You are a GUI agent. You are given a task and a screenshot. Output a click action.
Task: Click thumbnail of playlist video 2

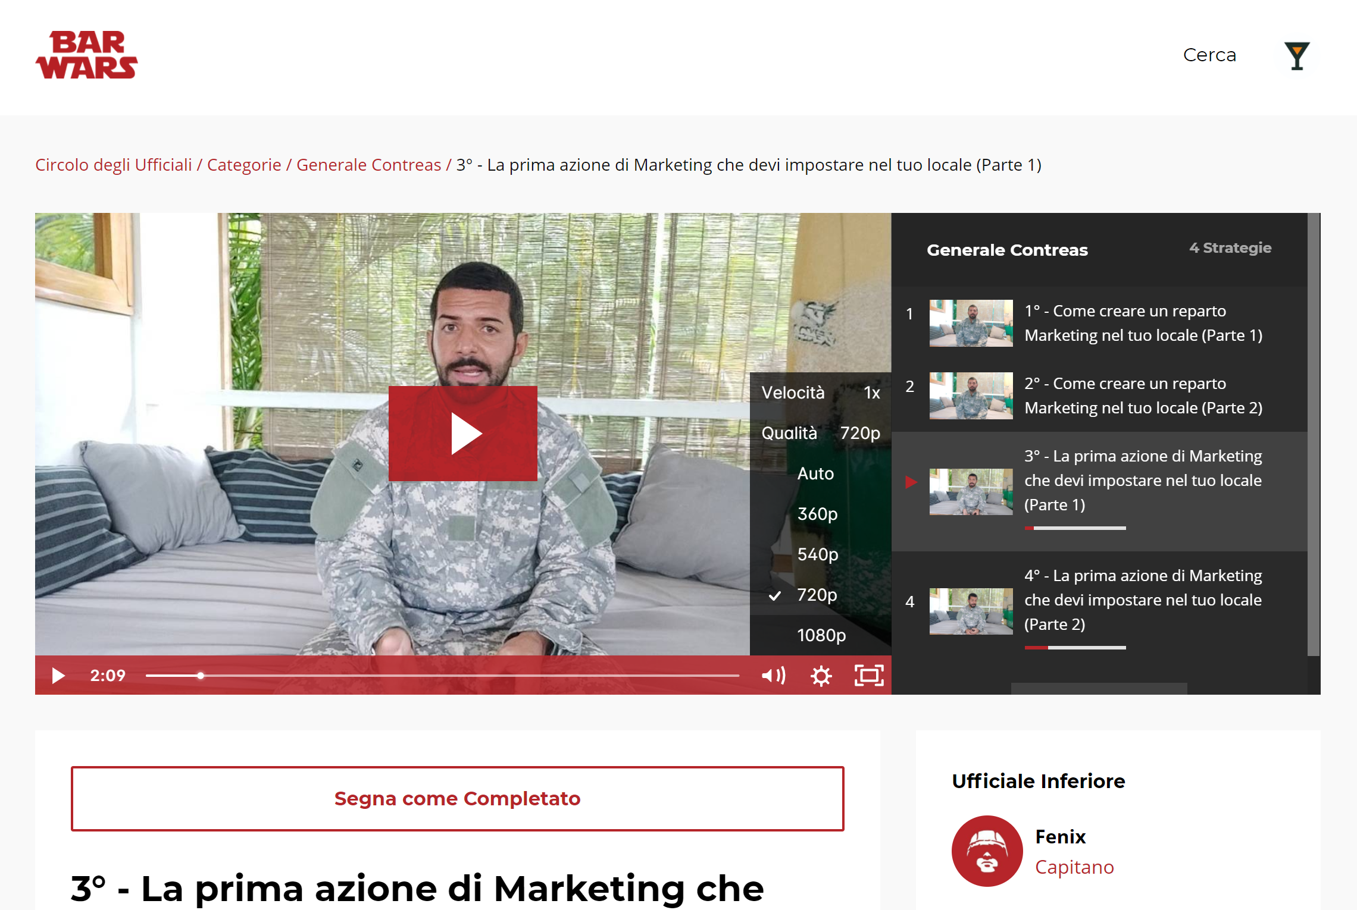tap(971, 396)
